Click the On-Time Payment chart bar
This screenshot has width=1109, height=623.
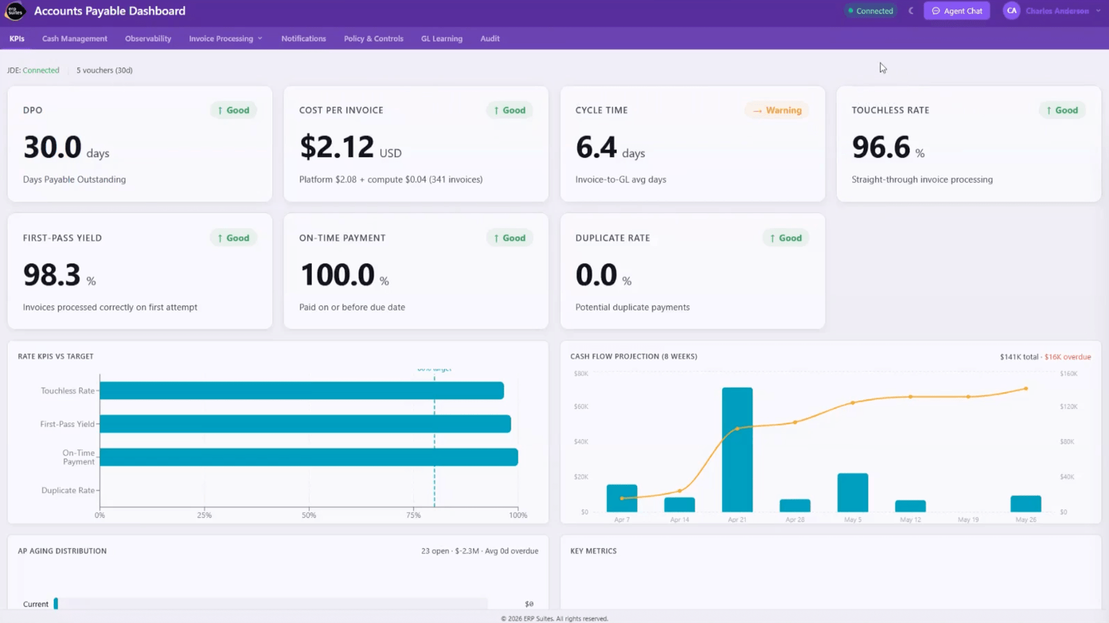309,457
